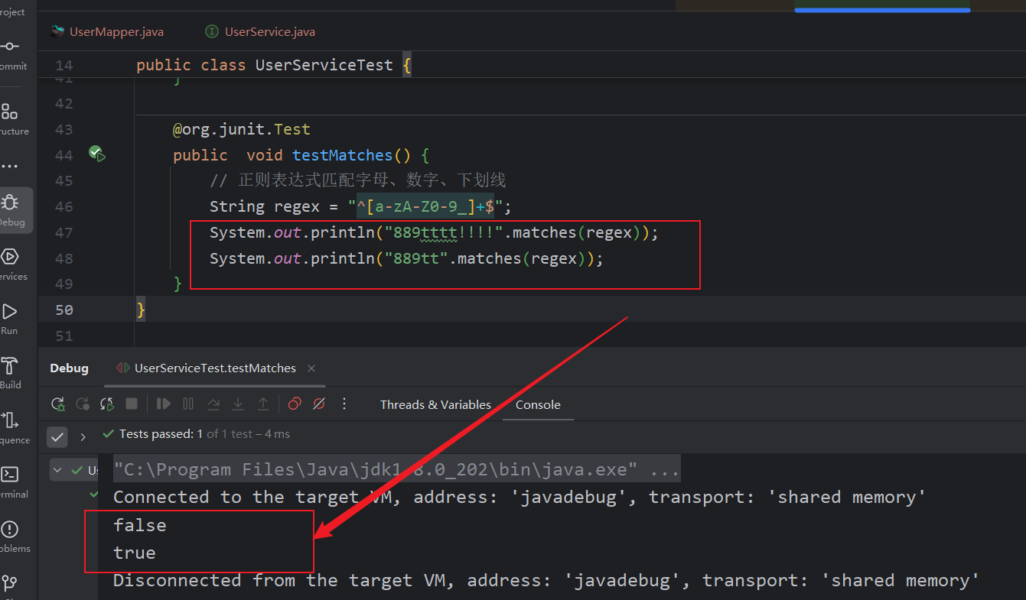The width and height of the screenshot is (1026, 600).
Task: Open the UserMapper.java editor tab
Action: coord(116,32)
